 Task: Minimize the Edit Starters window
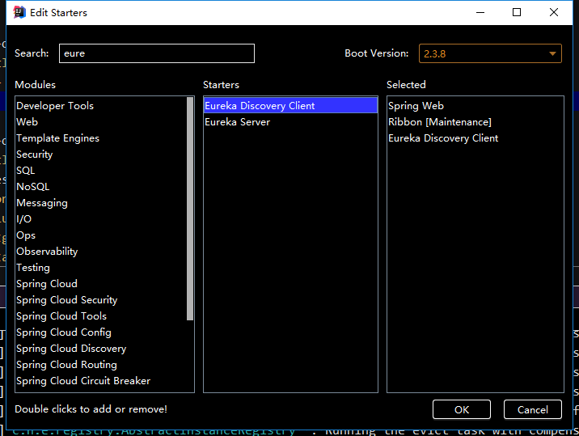point(480,12)
